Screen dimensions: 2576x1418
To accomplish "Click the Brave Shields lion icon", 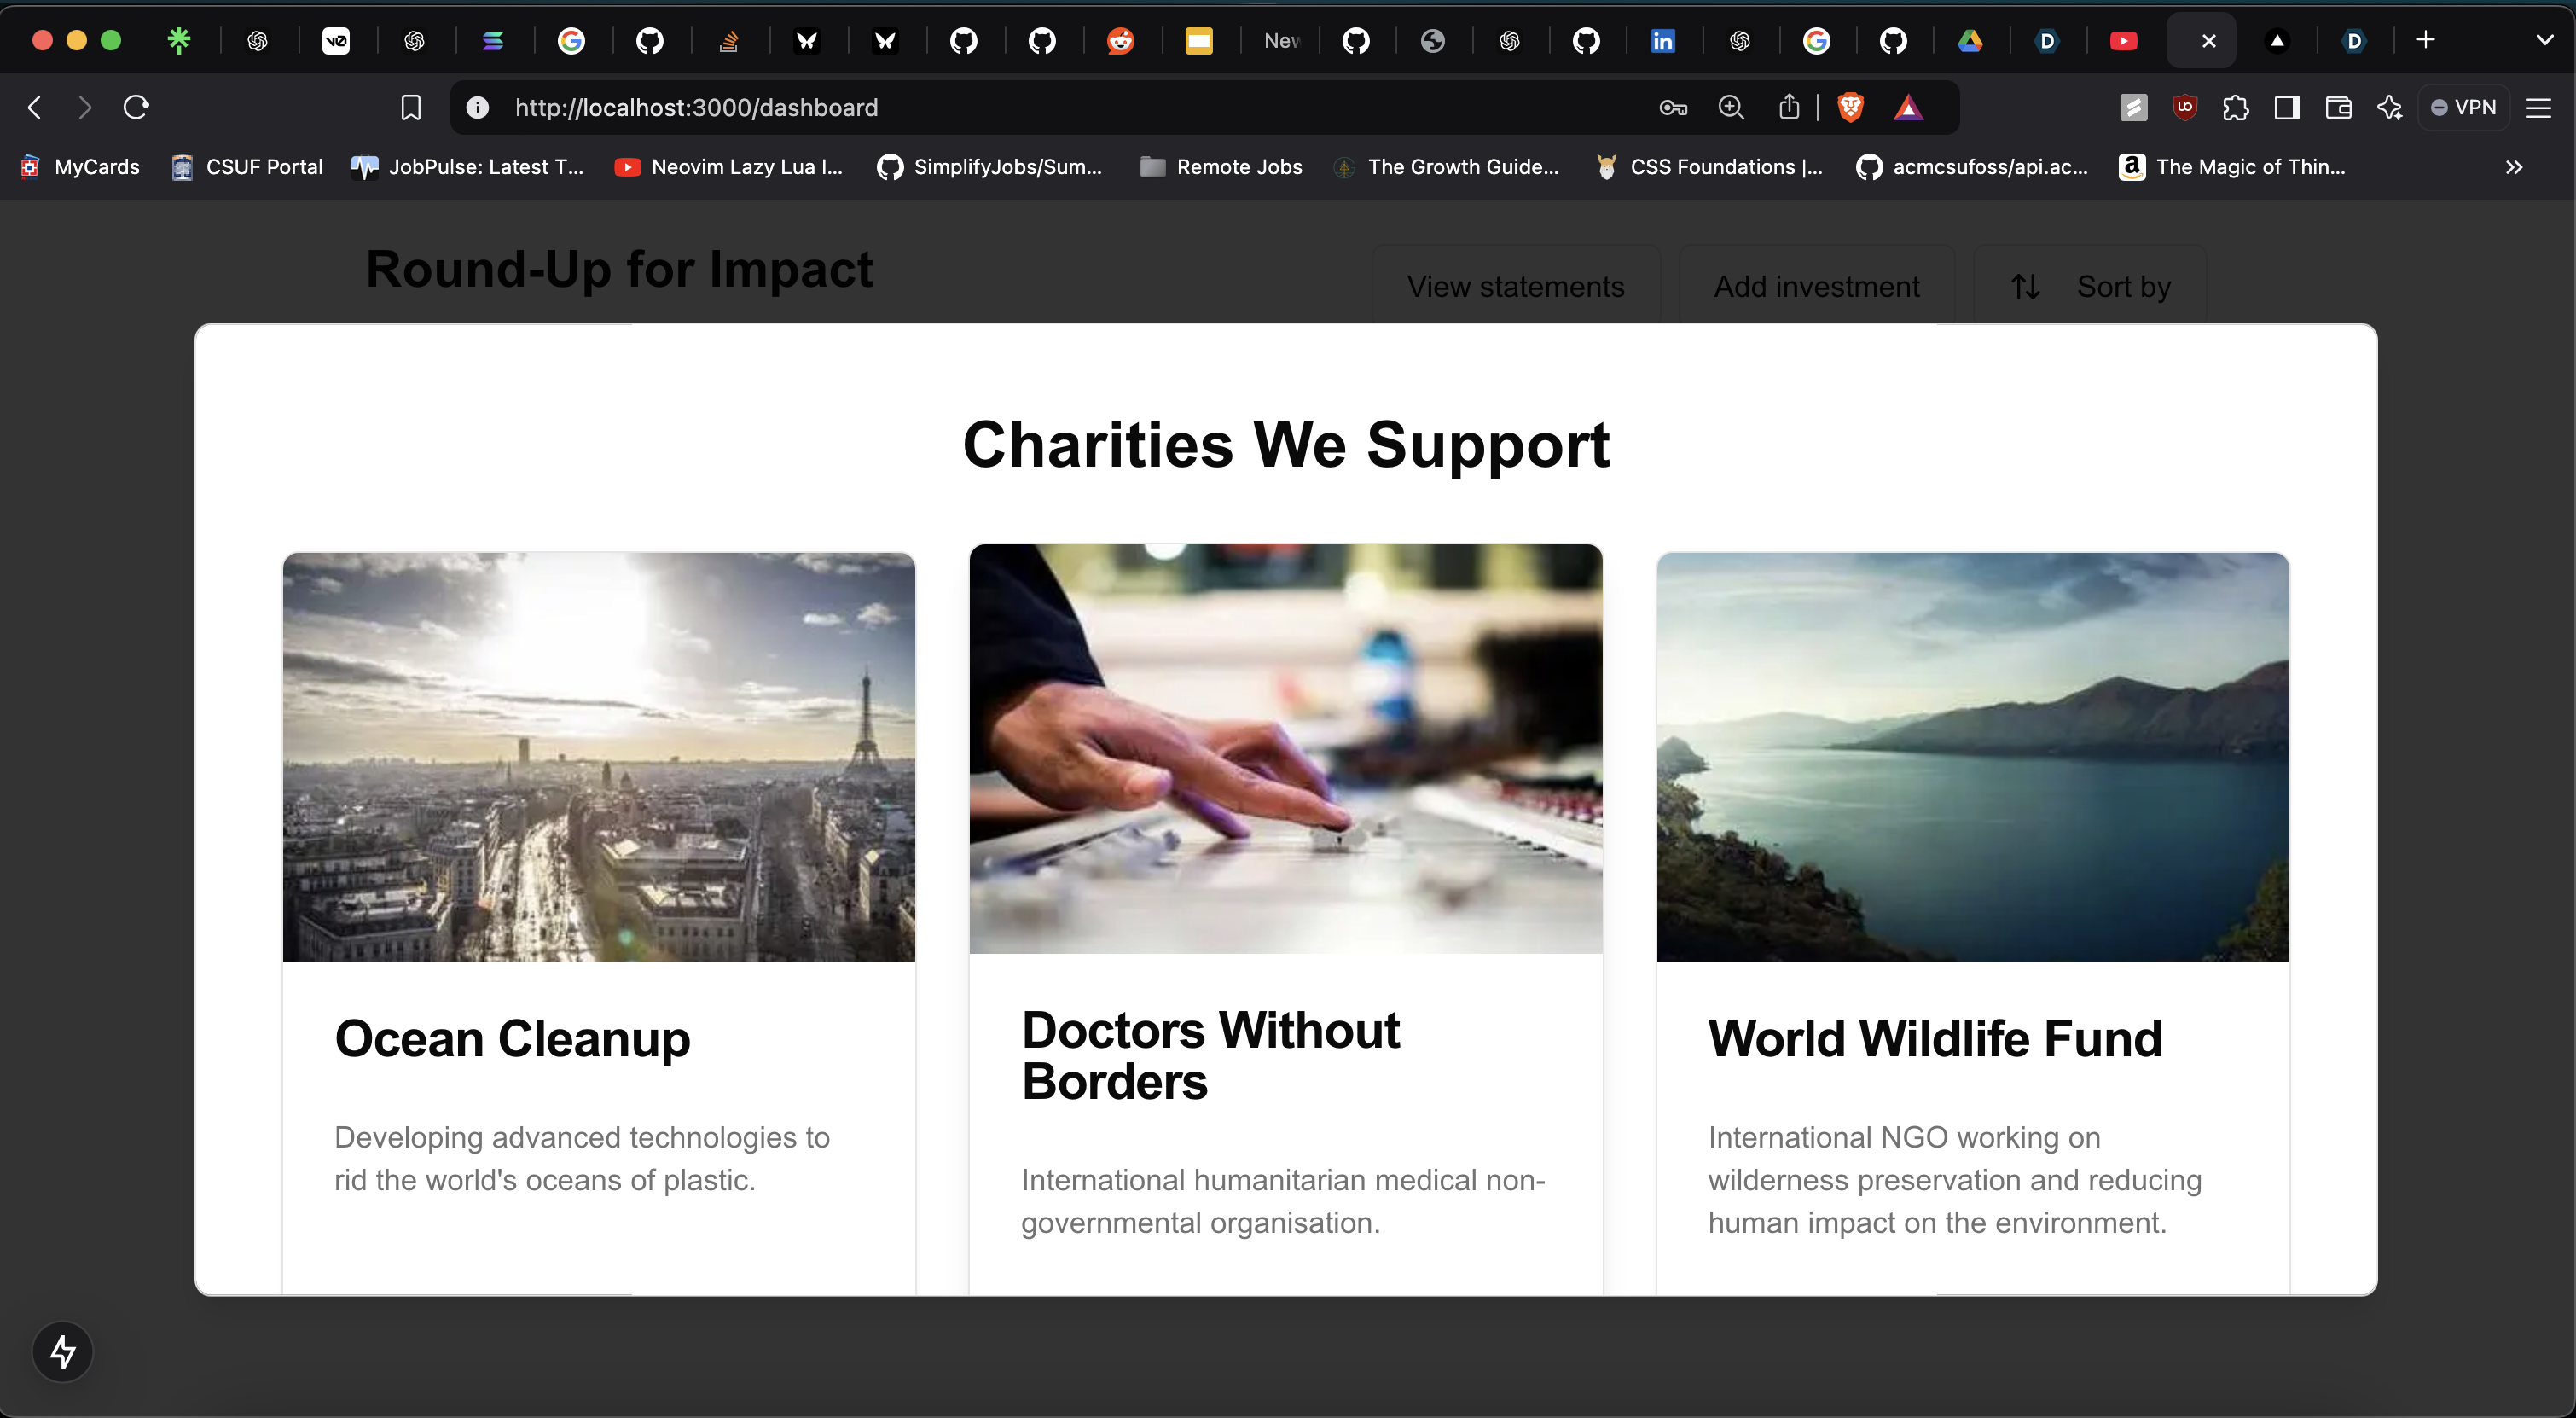I will pos(1850,107).
